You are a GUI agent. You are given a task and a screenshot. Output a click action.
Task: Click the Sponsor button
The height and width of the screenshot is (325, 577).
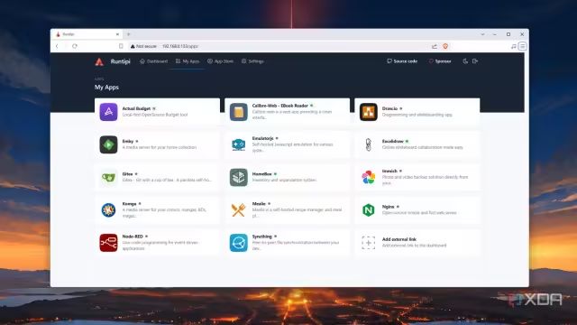click(440, 61)
